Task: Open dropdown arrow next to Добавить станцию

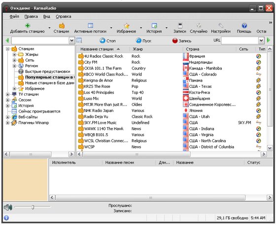Action: click(49, 28)
